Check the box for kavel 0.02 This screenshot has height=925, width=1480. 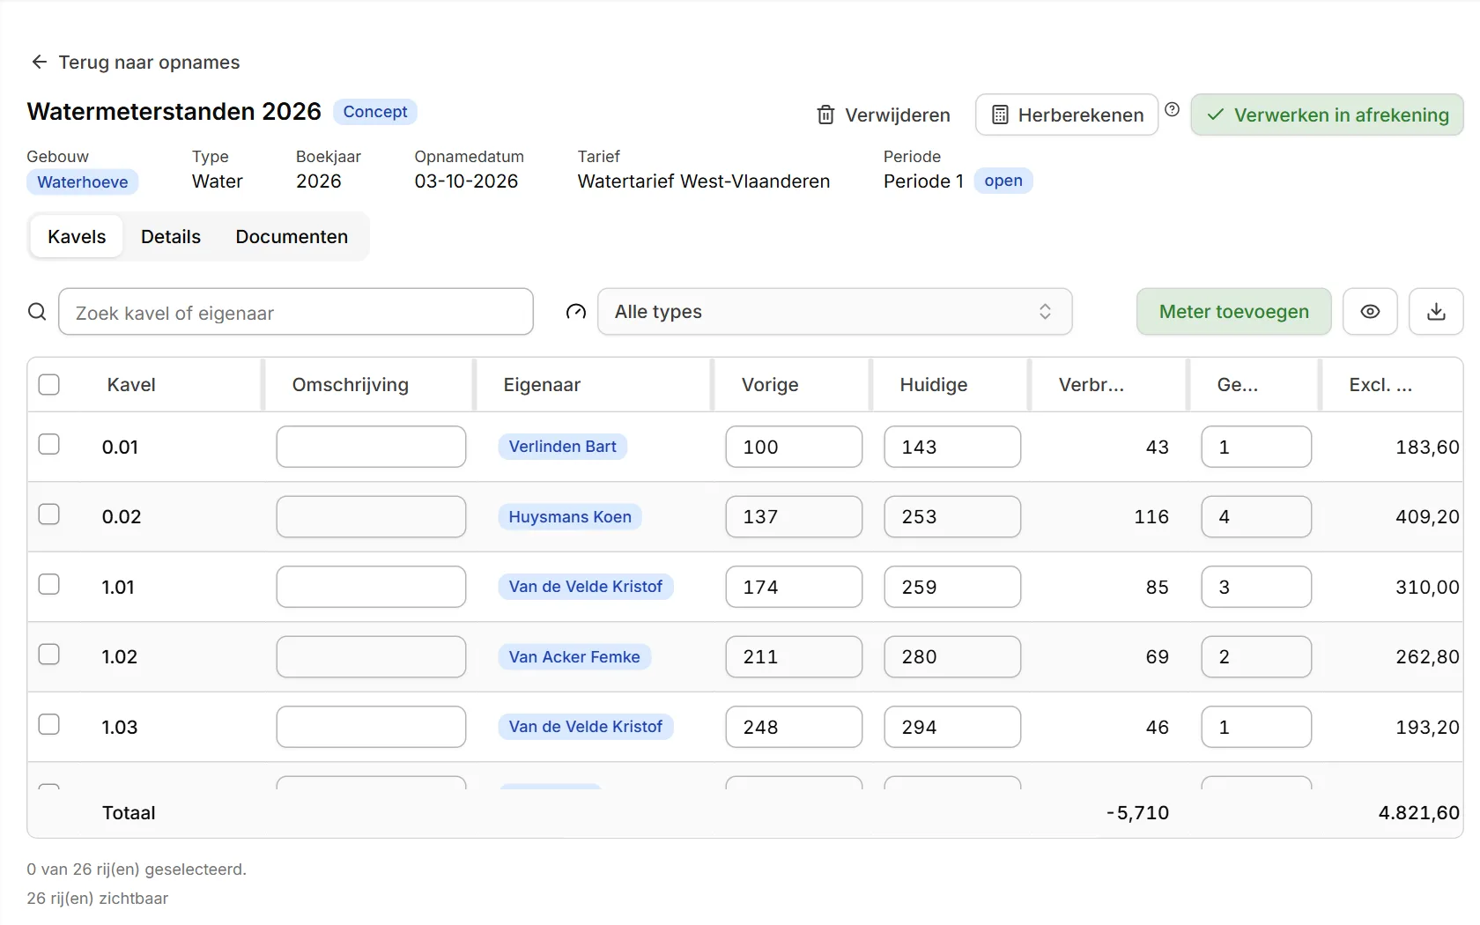tap(49, 514)
